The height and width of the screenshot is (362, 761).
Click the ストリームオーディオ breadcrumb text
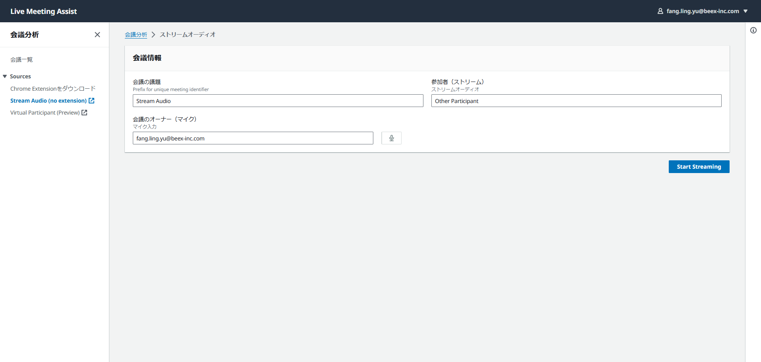point(188,35)
